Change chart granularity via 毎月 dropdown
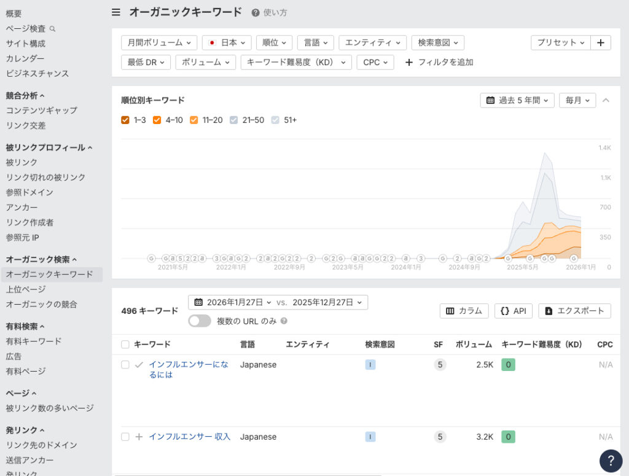The height and width of the screenshot is (476, 629). 576,99
